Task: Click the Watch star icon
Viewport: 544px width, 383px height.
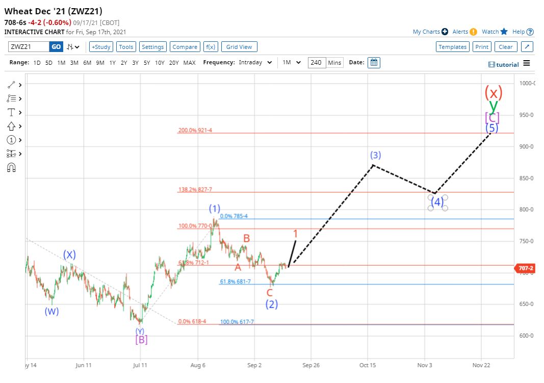Action: tap(504, 32)
